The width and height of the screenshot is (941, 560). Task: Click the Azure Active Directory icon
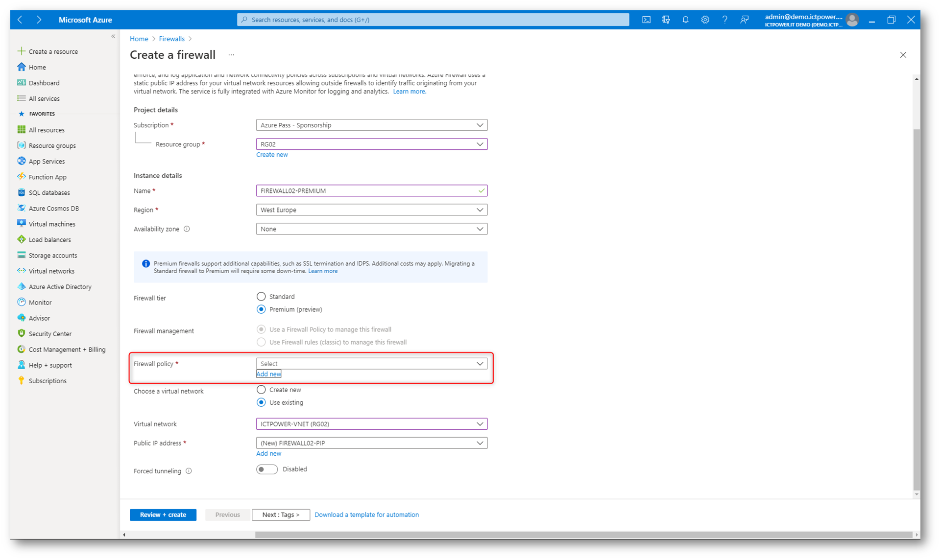[x=21, y=286]
